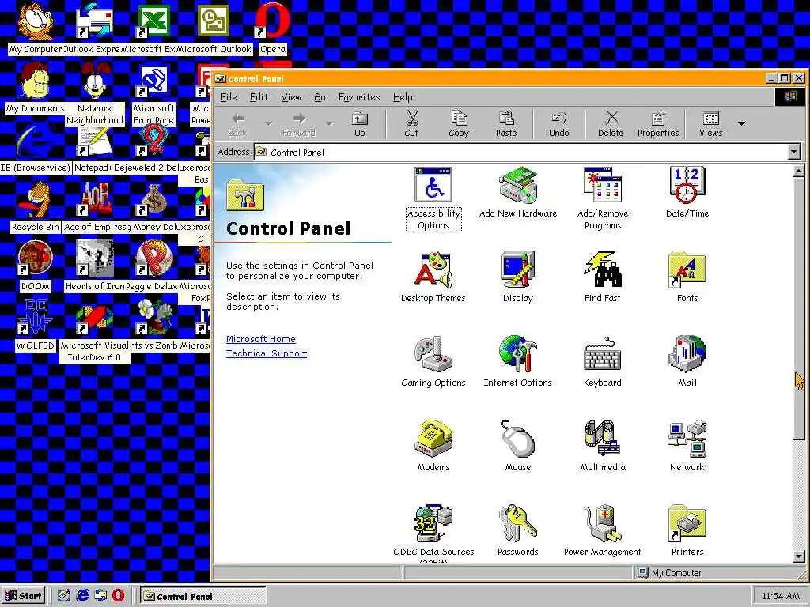
Task: Launch Internet Explorer from Quick Launch
Action: (x=82, y=596)
